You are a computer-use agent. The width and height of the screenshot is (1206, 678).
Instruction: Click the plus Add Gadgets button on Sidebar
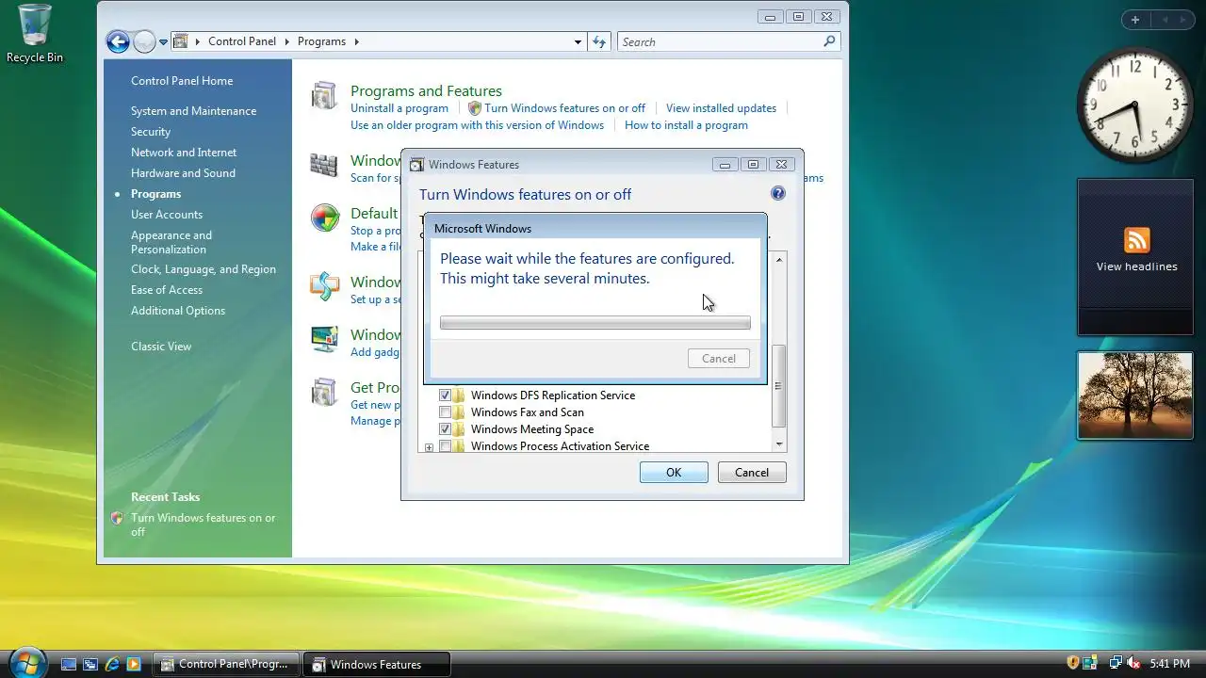pyautogui.click(x=1135, y=20)
